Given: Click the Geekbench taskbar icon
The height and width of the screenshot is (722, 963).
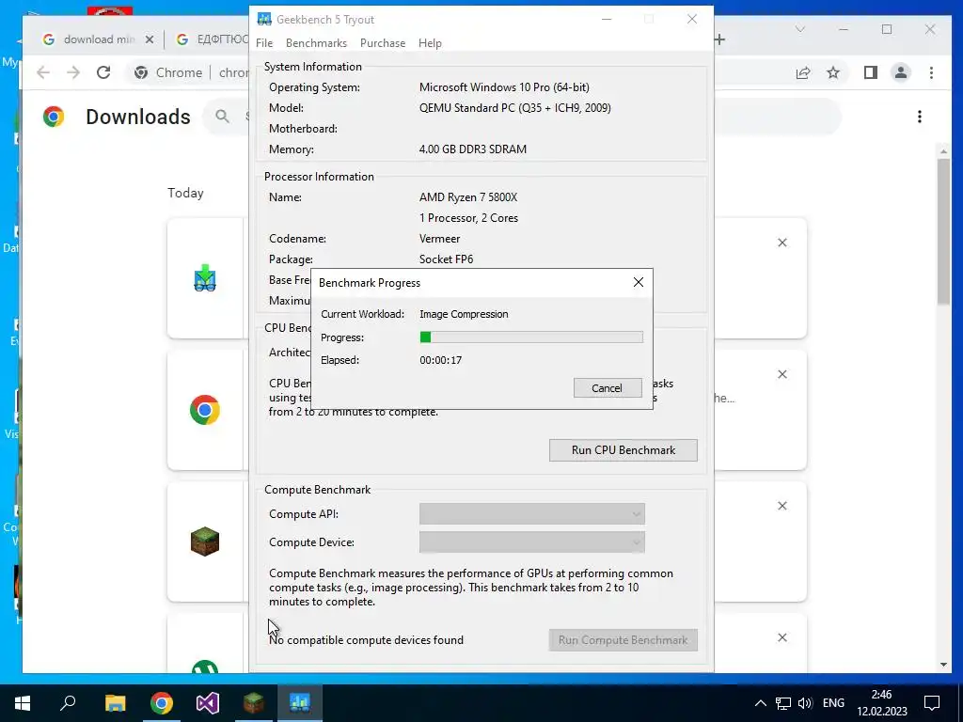Looking at the screenshot, I should pyautogui.click(x=300, y=703).
